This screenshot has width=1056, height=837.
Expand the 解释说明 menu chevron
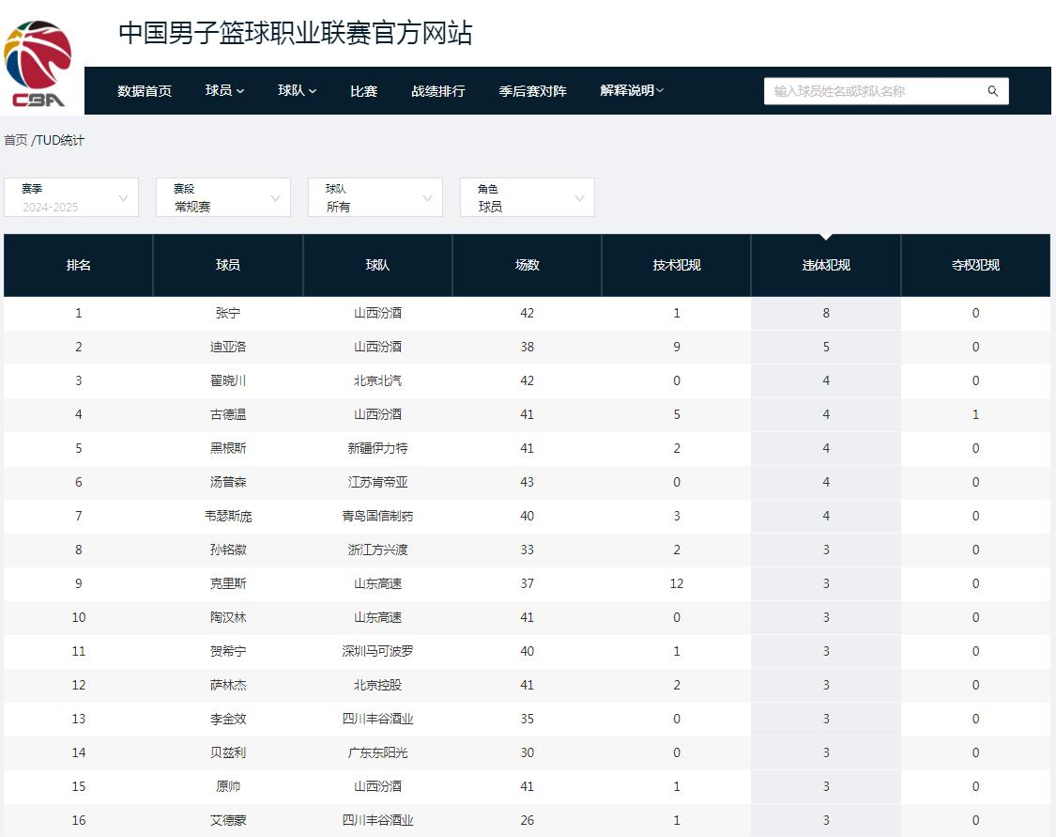pos(661,91)
